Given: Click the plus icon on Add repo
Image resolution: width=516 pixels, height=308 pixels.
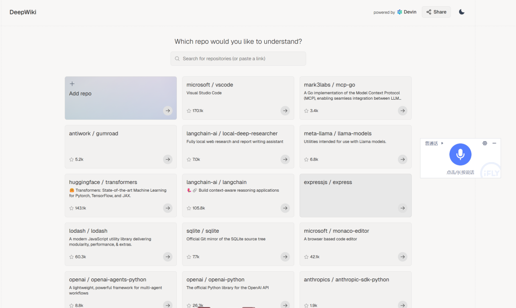Looking at the screenshot, I should (72, 84).
